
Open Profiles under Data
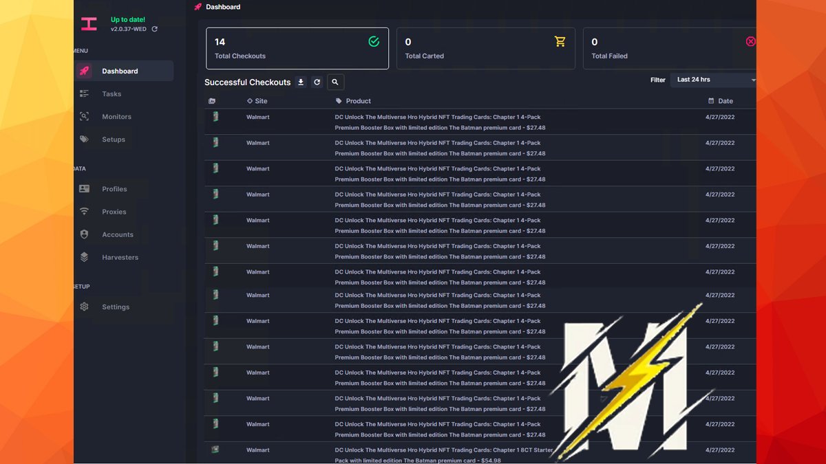tap(114, 189)
